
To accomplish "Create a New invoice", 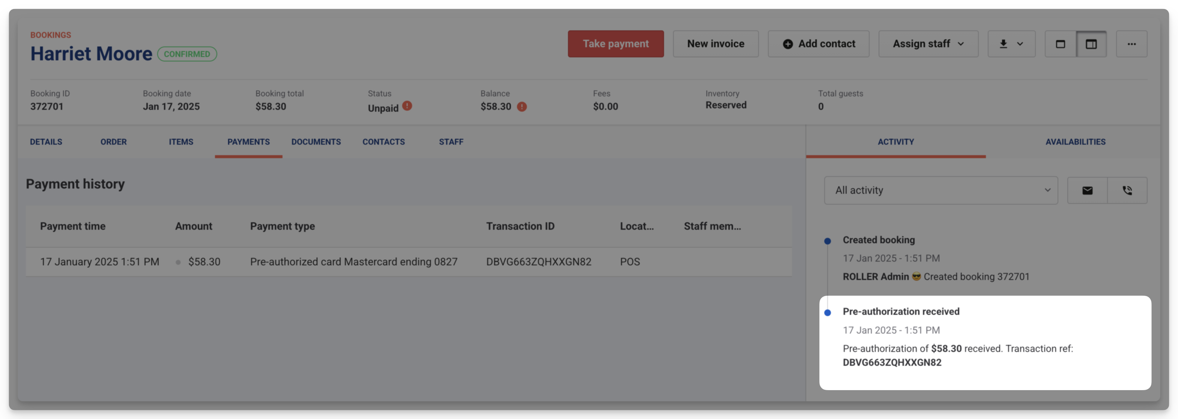I will click(716, 44).
